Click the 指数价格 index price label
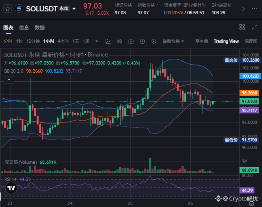 click(x=146, y=5)
